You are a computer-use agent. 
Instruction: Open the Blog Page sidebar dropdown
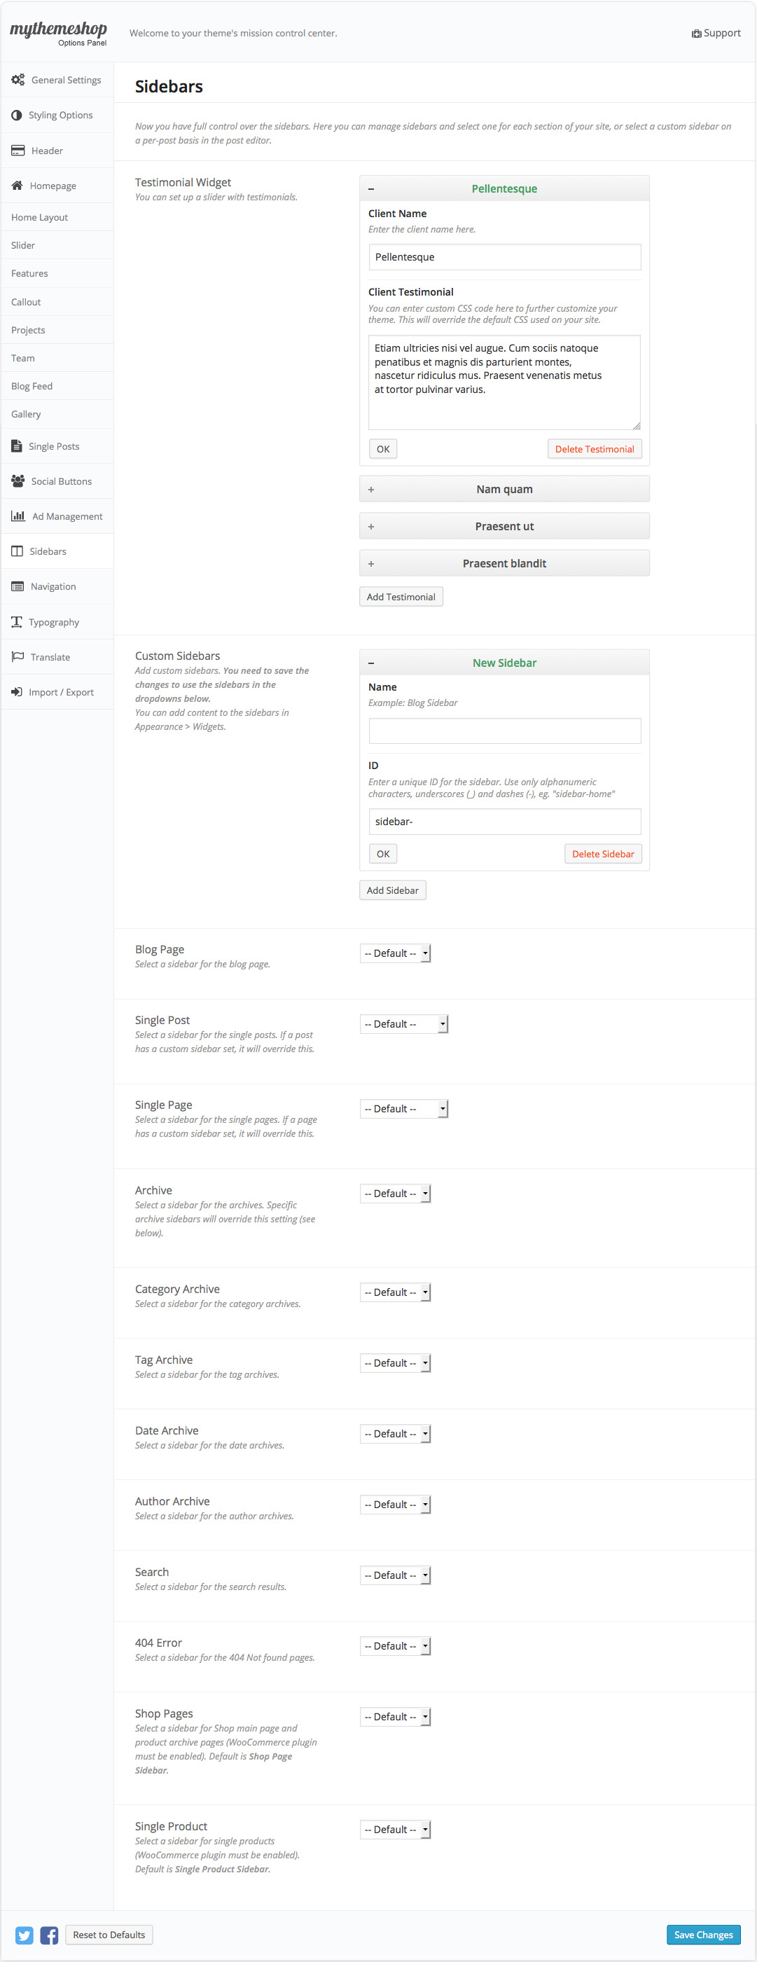click(x=395, y=953)
